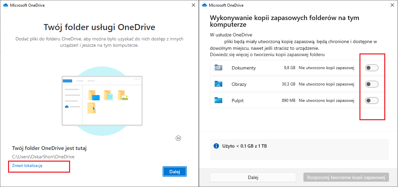Click the Użyto < 0.1 GB z 1 TB text

244,146
